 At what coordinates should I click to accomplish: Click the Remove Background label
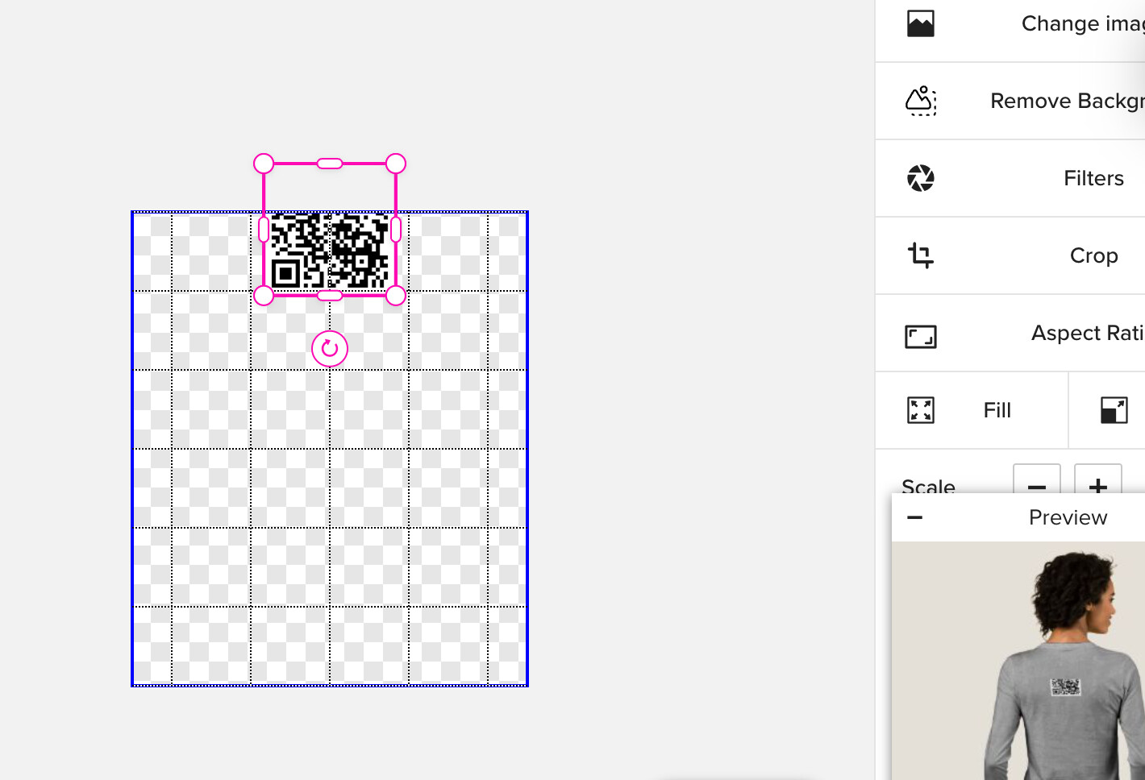(1068, 101)
